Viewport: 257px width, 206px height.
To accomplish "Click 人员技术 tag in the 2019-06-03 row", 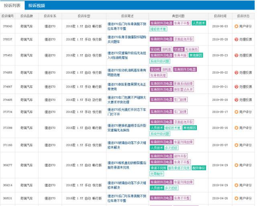I will click(x=199, y=23).
